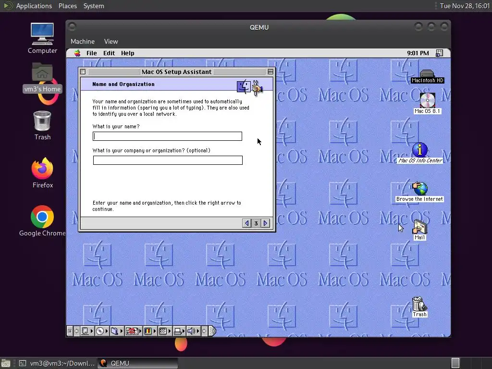Click the Setup Assistant wrench icon in header
The height and width of the screenshot is (369, 492).
pos(257,87)
